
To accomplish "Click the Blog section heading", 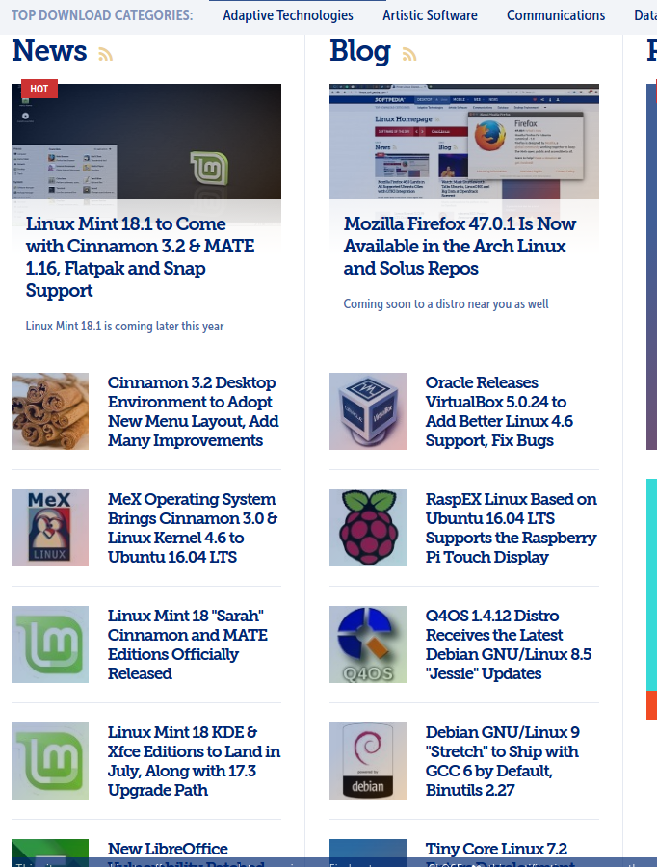I will click(x=360, y=52).
